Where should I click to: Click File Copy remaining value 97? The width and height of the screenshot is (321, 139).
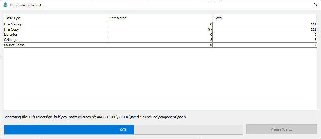click(210, 30)
